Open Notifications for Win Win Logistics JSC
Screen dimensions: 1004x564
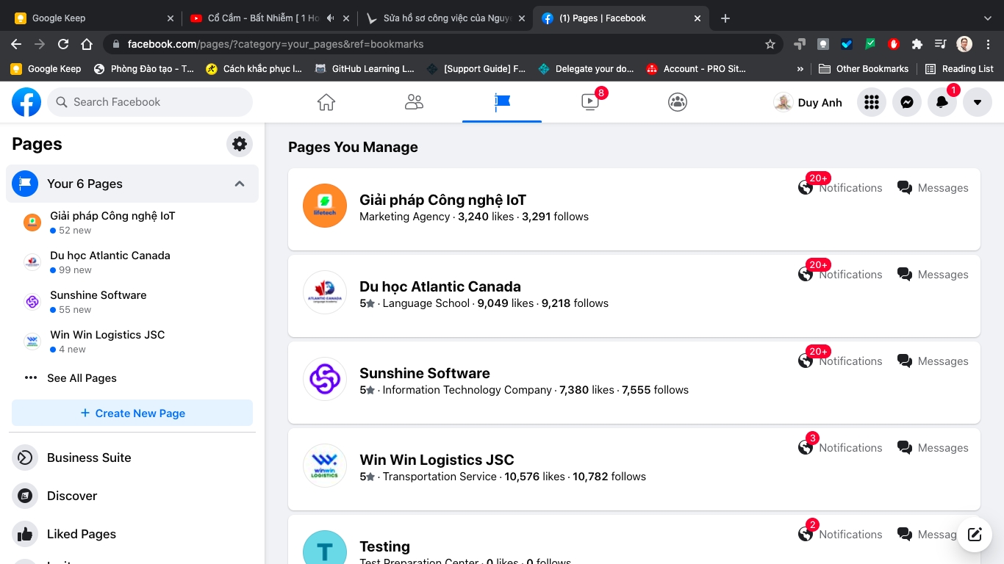(x=840, y=447)
